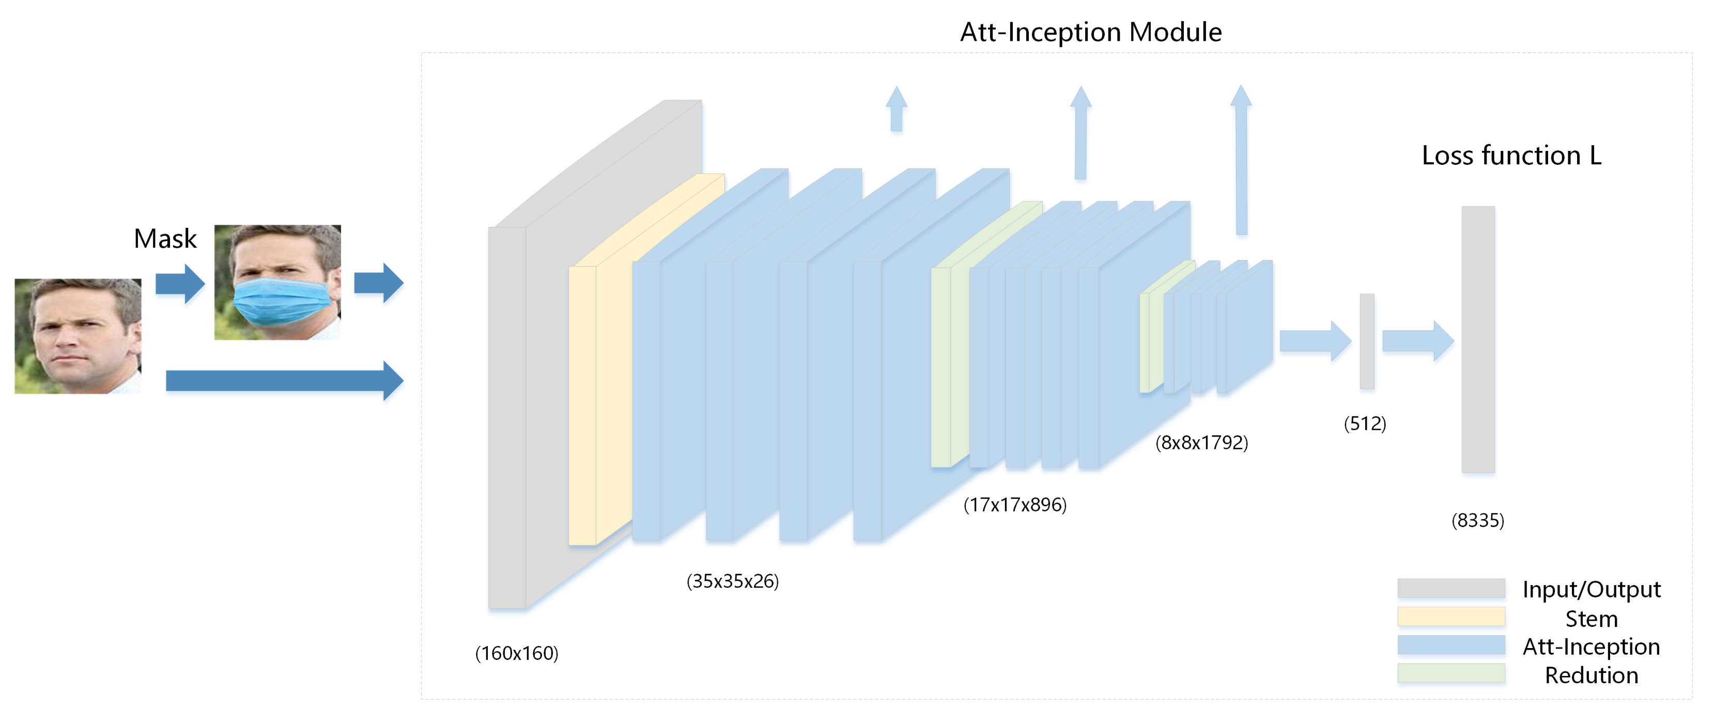The height and width of the screenshot is (722, 1714).
Task: Select the unmasked face photo
Action: coord(78,336)
